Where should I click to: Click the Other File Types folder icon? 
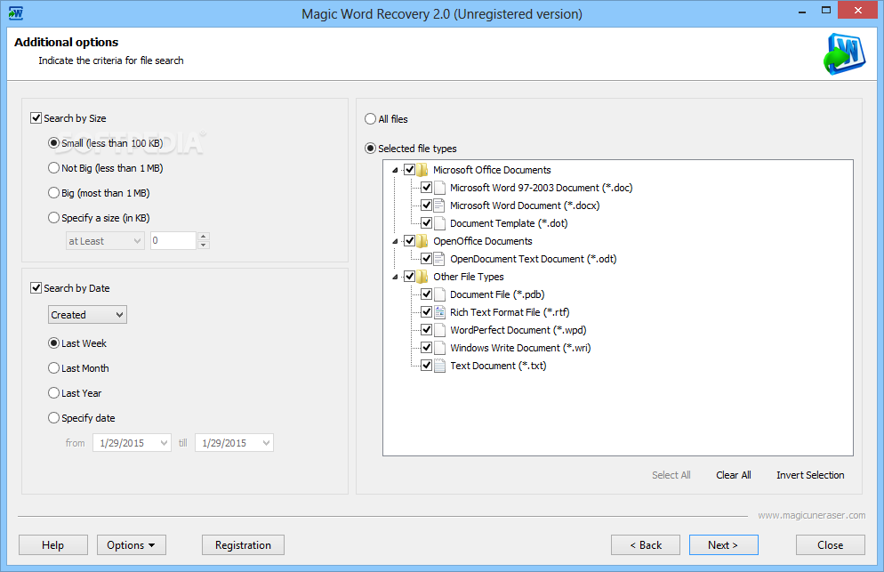pos(422,277)
